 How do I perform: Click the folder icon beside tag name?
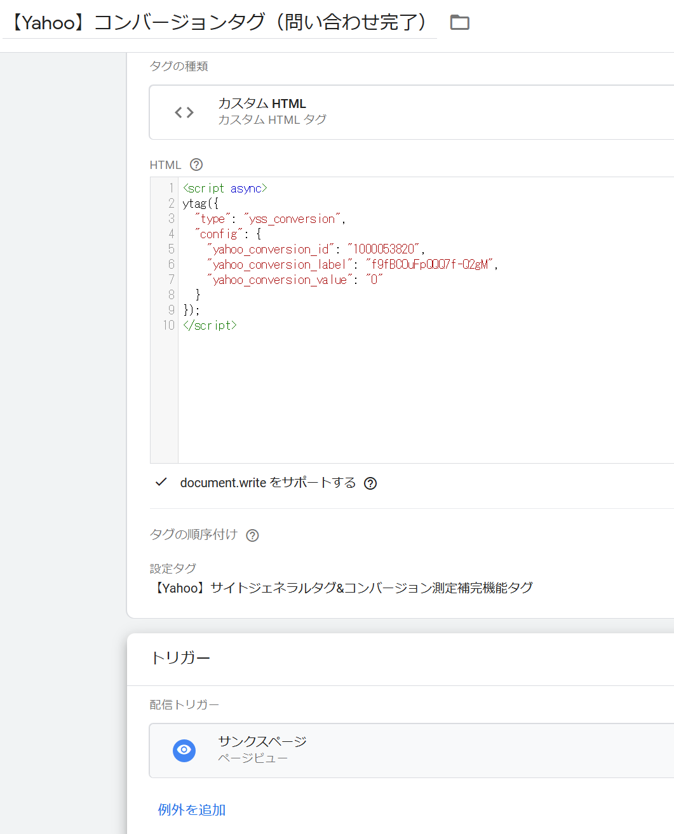[x=459, y=23]
